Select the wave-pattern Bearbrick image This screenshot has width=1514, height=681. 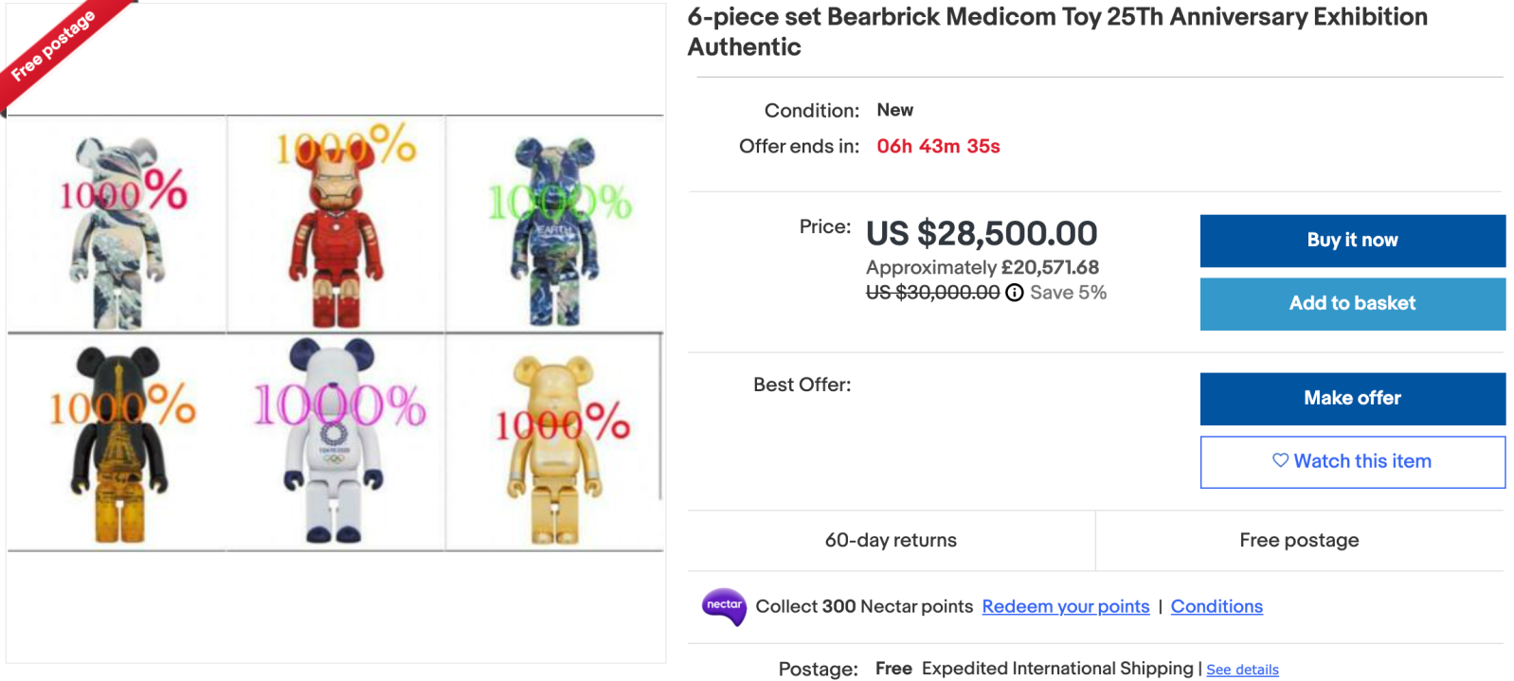(x=117, y=225)
